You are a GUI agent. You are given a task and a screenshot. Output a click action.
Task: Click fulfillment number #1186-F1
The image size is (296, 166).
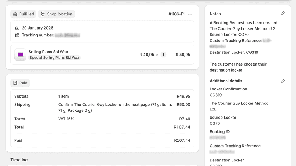click(177, 14)
